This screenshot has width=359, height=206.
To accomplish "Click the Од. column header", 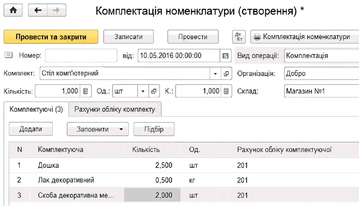I will point(200,150).
